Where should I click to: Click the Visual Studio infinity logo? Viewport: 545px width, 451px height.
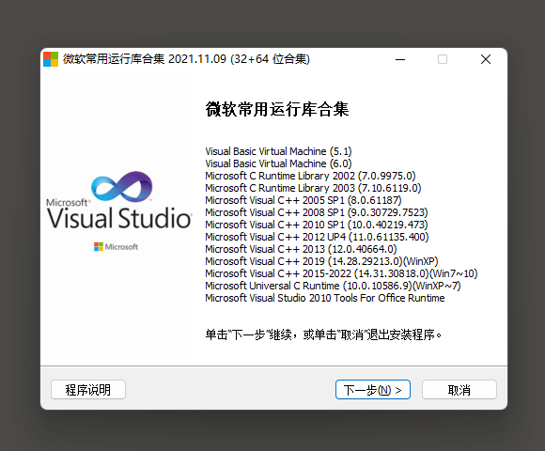coord(121,187)
